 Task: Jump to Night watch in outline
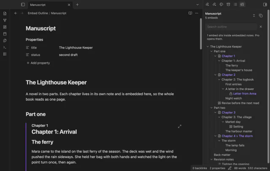coord(233,98)
